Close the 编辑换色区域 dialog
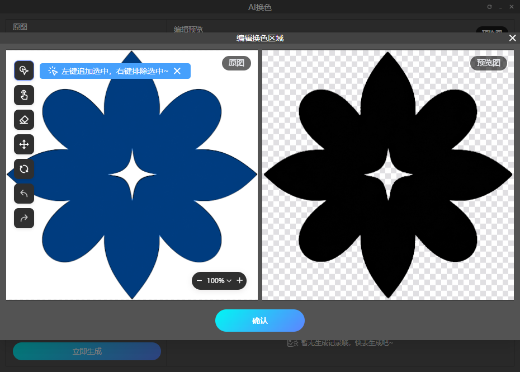Screen dimensions: 520x372 click(512, 38)
